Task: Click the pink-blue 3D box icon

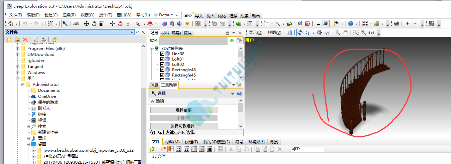Action: [x=164, y=24]
